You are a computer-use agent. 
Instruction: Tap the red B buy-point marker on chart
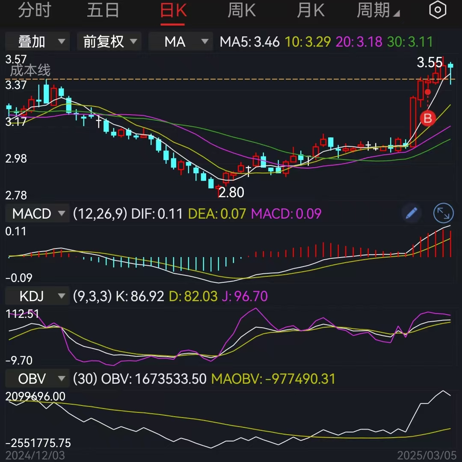tap(427, 118)
